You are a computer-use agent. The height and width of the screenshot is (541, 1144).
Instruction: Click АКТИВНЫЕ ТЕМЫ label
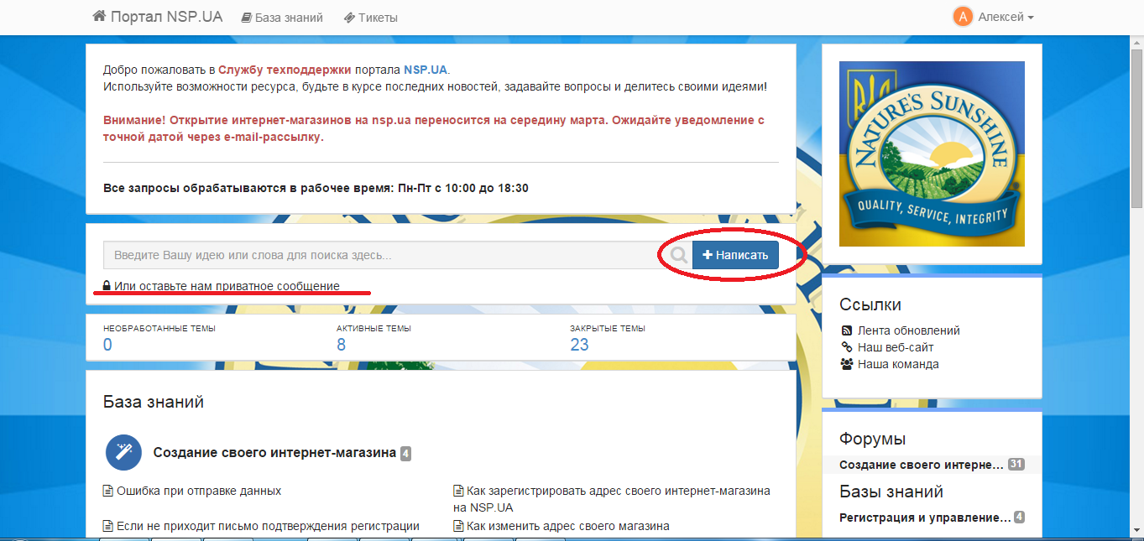click(x=373, y=329)
